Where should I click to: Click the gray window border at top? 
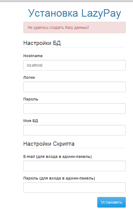[66, 1]
